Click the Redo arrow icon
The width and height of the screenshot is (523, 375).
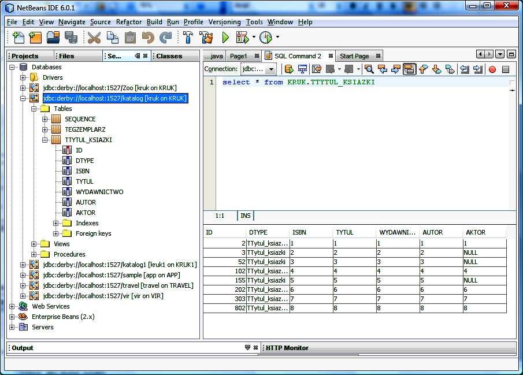165,38
